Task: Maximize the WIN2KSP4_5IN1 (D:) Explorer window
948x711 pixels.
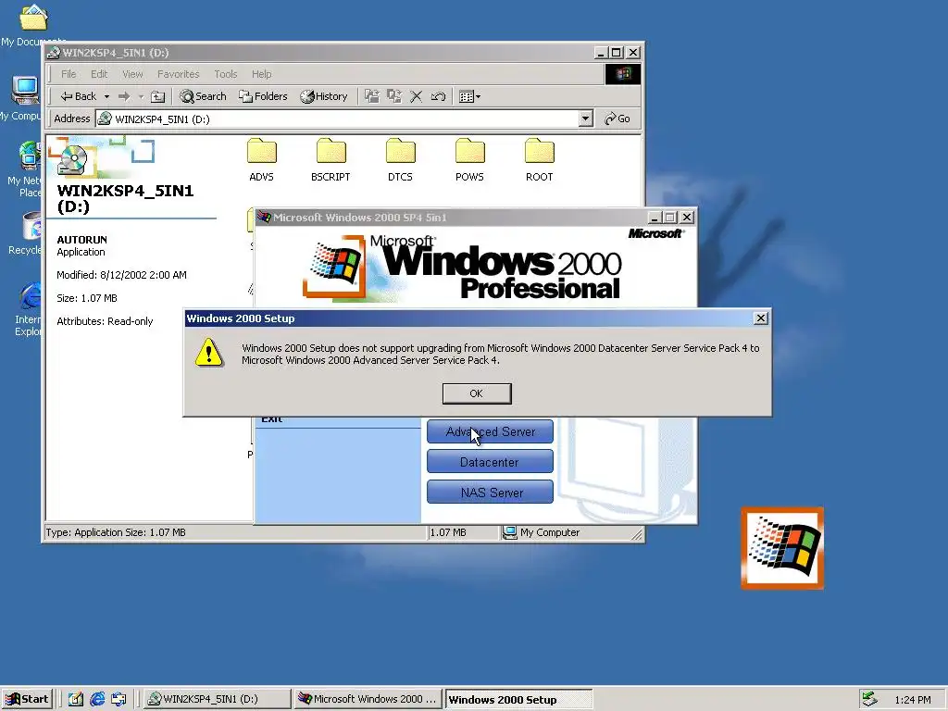Action: tap(616, 53)
